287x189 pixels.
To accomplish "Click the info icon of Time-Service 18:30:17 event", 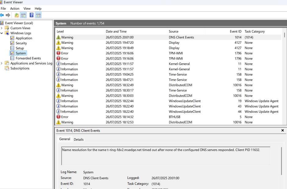I will [x=58, y=91].
